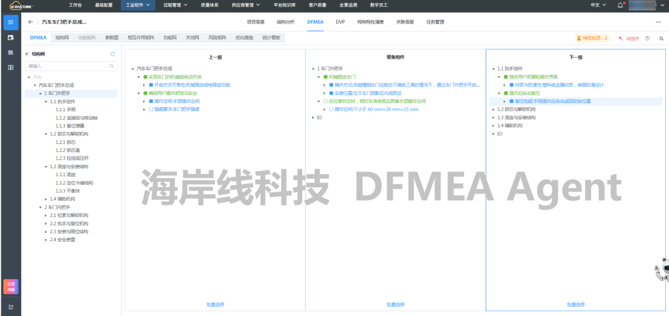Viewport: 669px width, 316px height.
Task: Click 批量选择 under the 聚焦组件 column
Action: pos(395,304)
